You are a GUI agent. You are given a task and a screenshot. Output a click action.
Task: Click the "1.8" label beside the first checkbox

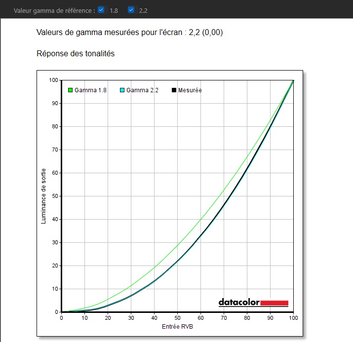point(114,10)
